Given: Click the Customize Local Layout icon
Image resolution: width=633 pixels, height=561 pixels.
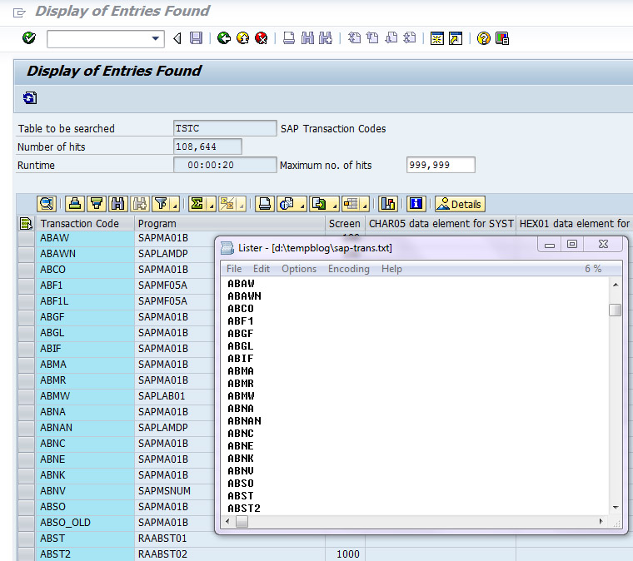Looking at the screenshot, I should point(501,39).
